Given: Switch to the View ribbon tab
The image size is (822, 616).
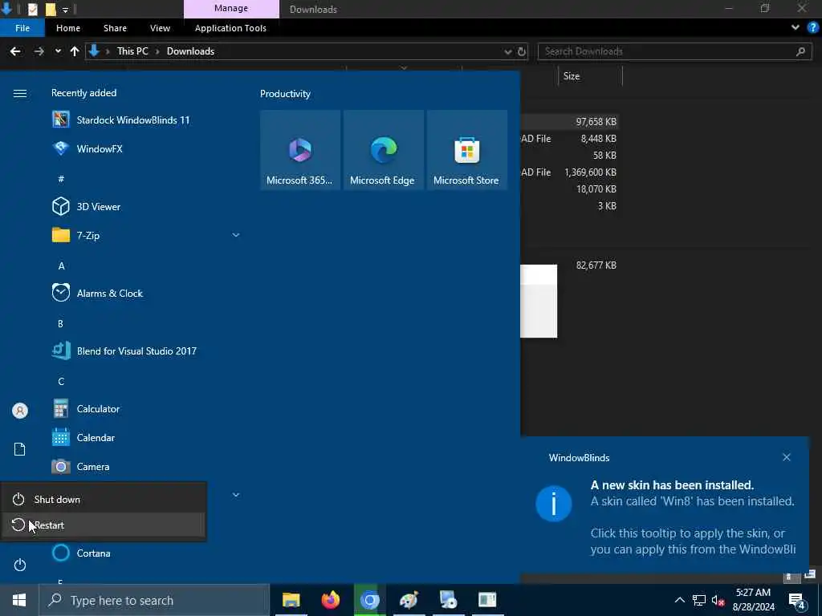Looking at the screenshot, I should point(160,28).
